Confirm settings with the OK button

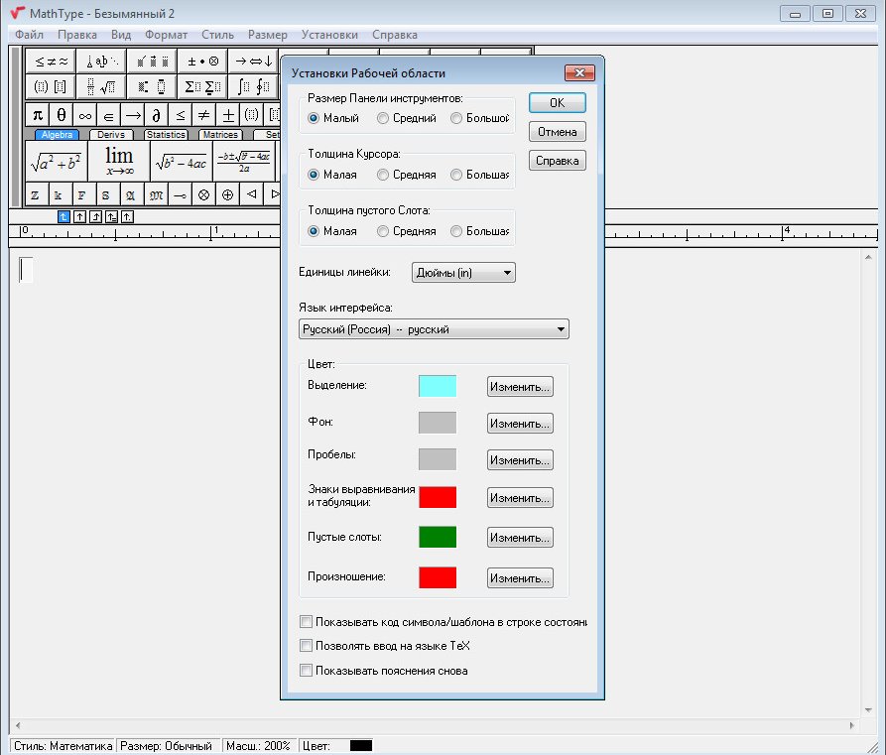pyautogui.click(x=558, y=103)
